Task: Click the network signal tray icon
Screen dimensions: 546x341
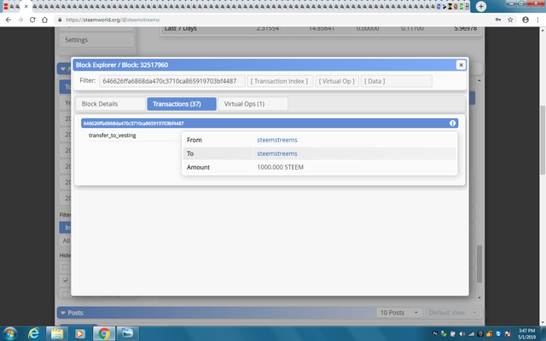Action: tap(471, 333)
